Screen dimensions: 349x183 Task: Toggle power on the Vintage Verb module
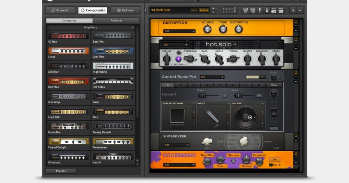click(296, 136)
